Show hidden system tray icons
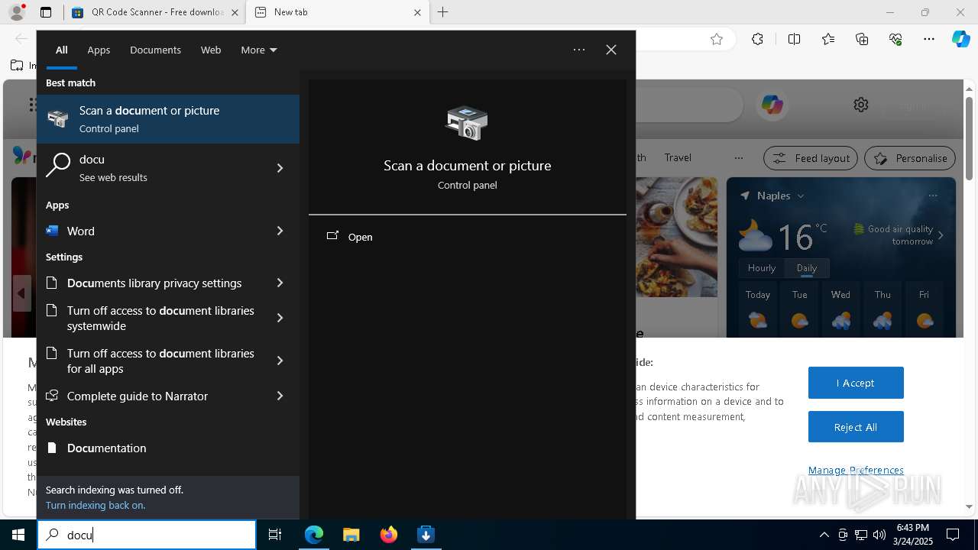The image size is (978, 550). tap(824, 535)
